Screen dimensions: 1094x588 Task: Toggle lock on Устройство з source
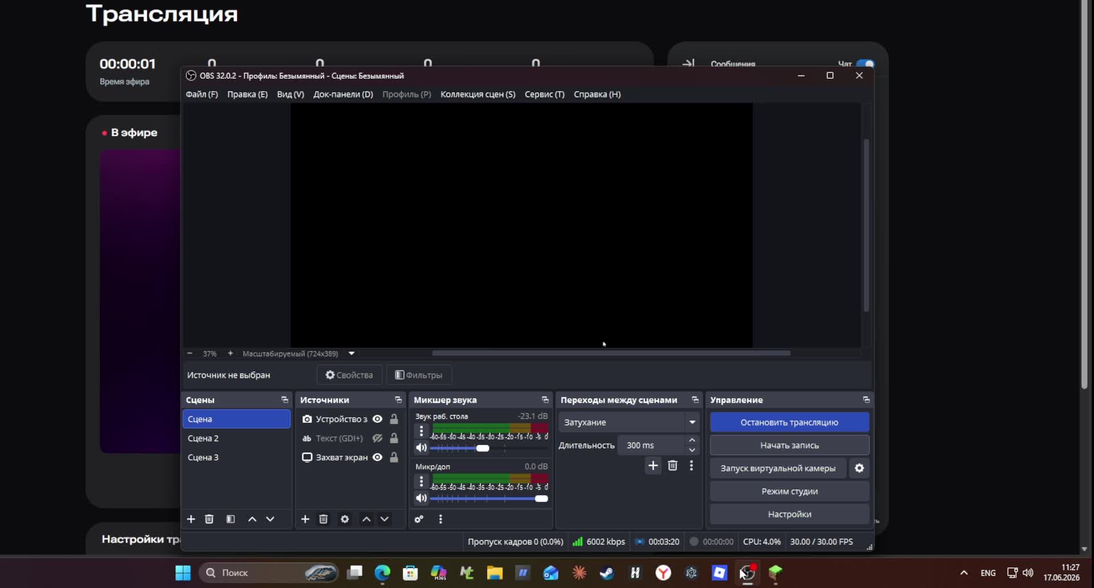click(394, 419)
